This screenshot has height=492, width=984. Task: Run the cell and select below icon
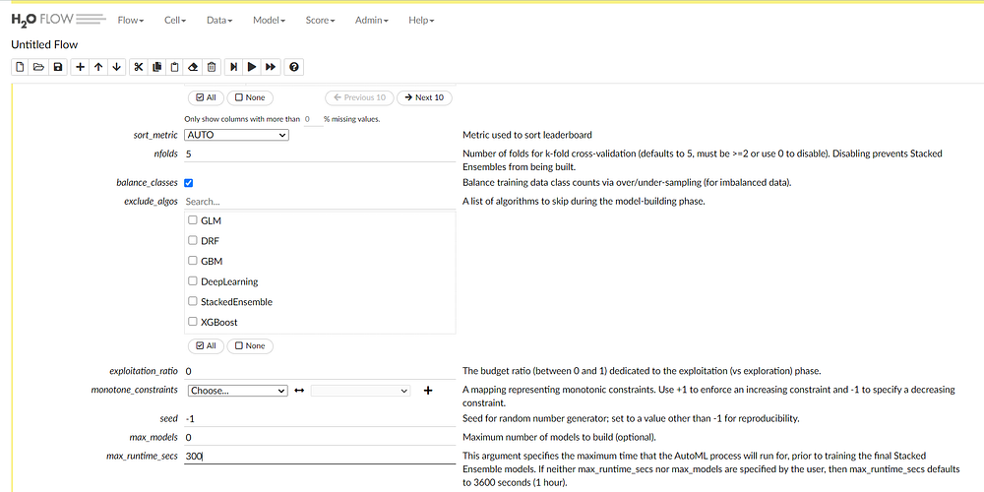234,67
